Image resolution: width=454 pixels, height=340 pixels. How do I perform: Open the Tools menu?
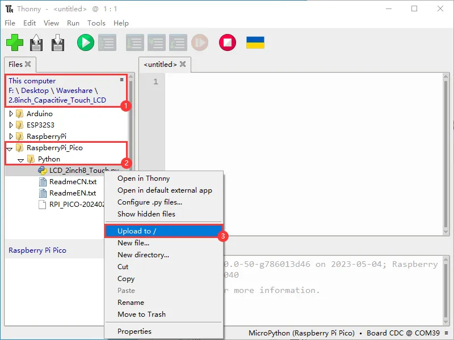coord(96,23)
